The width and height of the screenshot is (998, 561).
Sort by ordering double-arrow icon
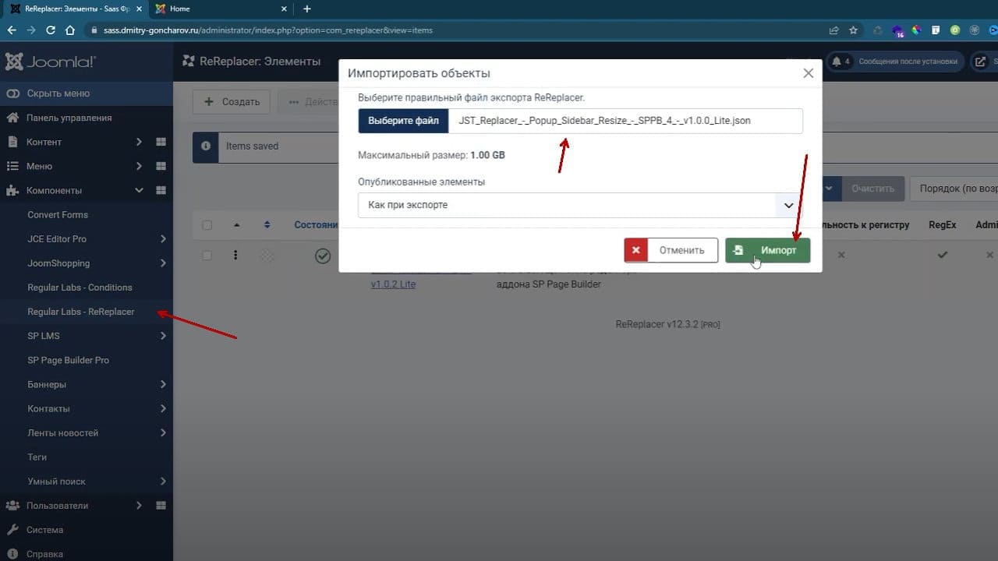(x=267, y=225)
